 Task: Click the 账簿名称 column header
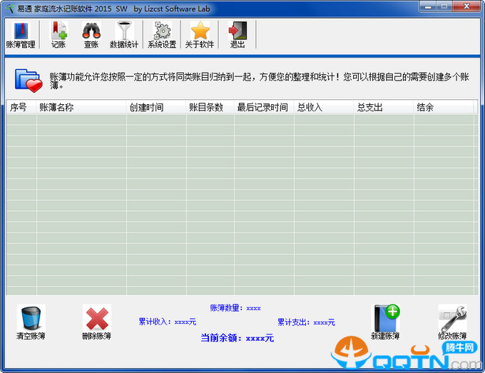pyautogui.click(x=81, y=108)
